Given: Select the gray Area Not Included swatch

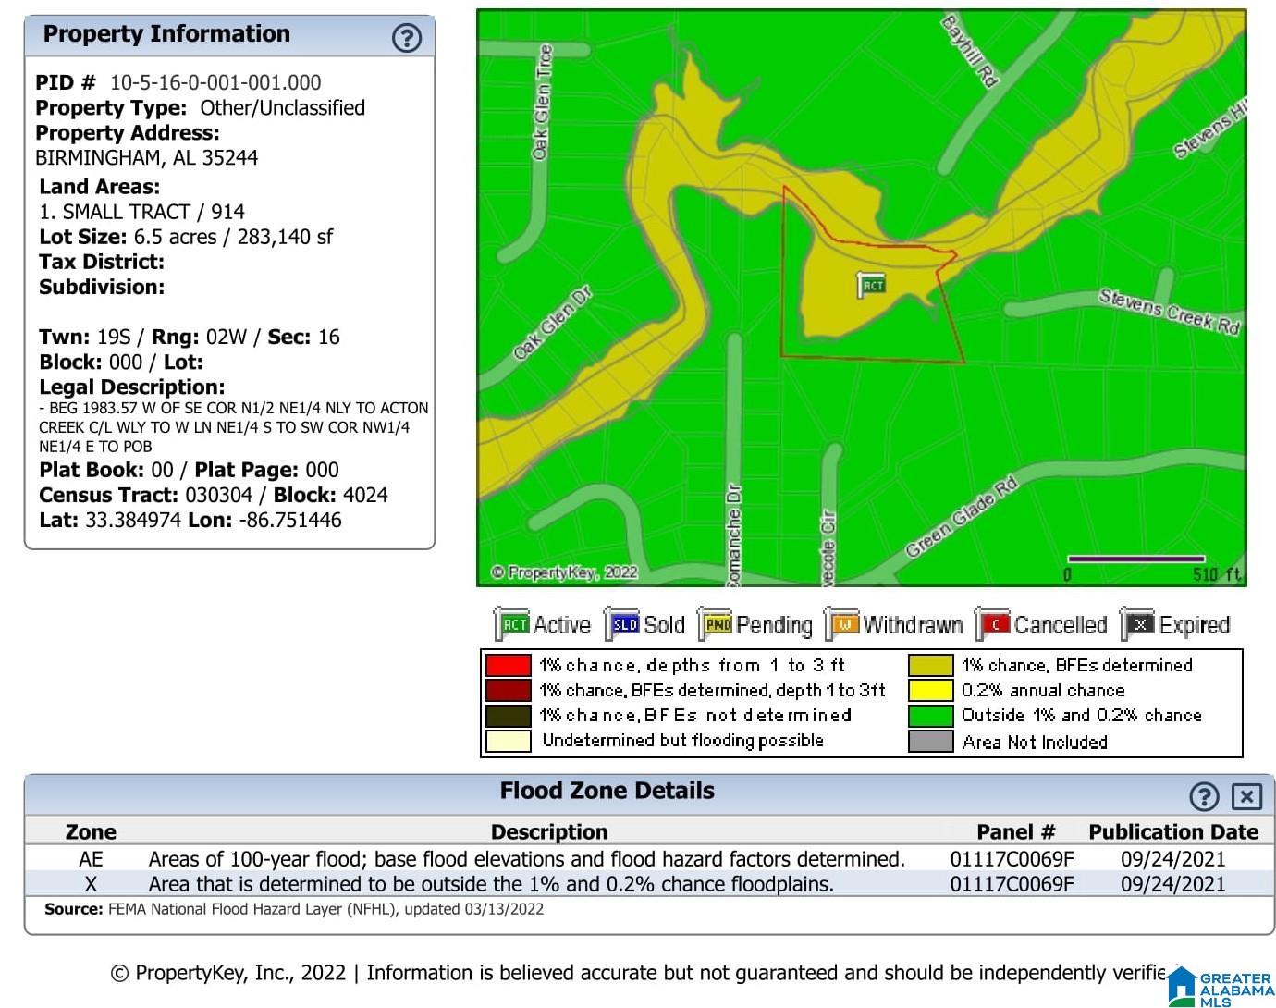Looking at the screenshot, I should [x=930, y=741].
